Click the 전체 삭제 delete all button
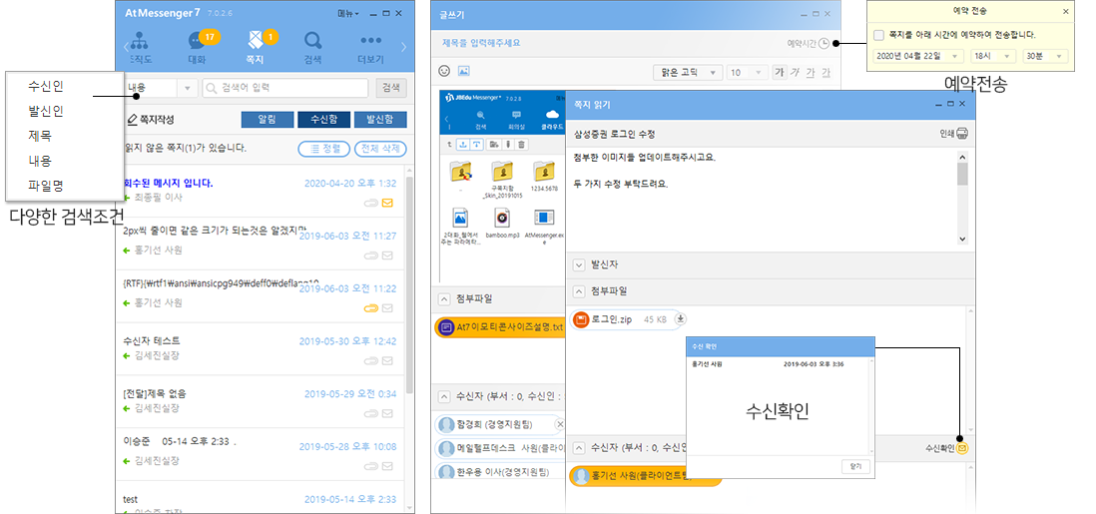 pyautogui.click(x=380, y=149)
